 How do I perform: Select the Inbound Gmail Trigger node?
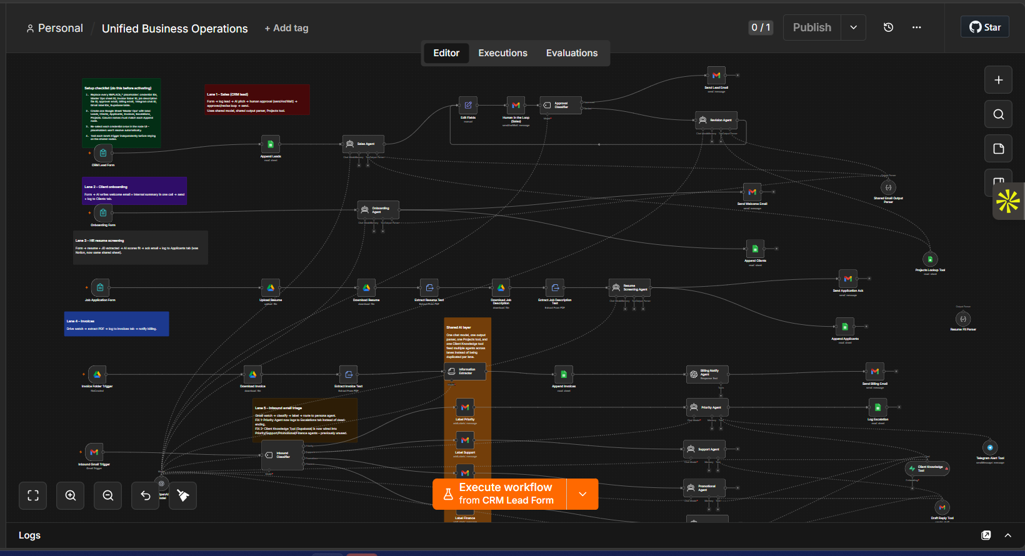pyautogui.click(x=94, y=452)
